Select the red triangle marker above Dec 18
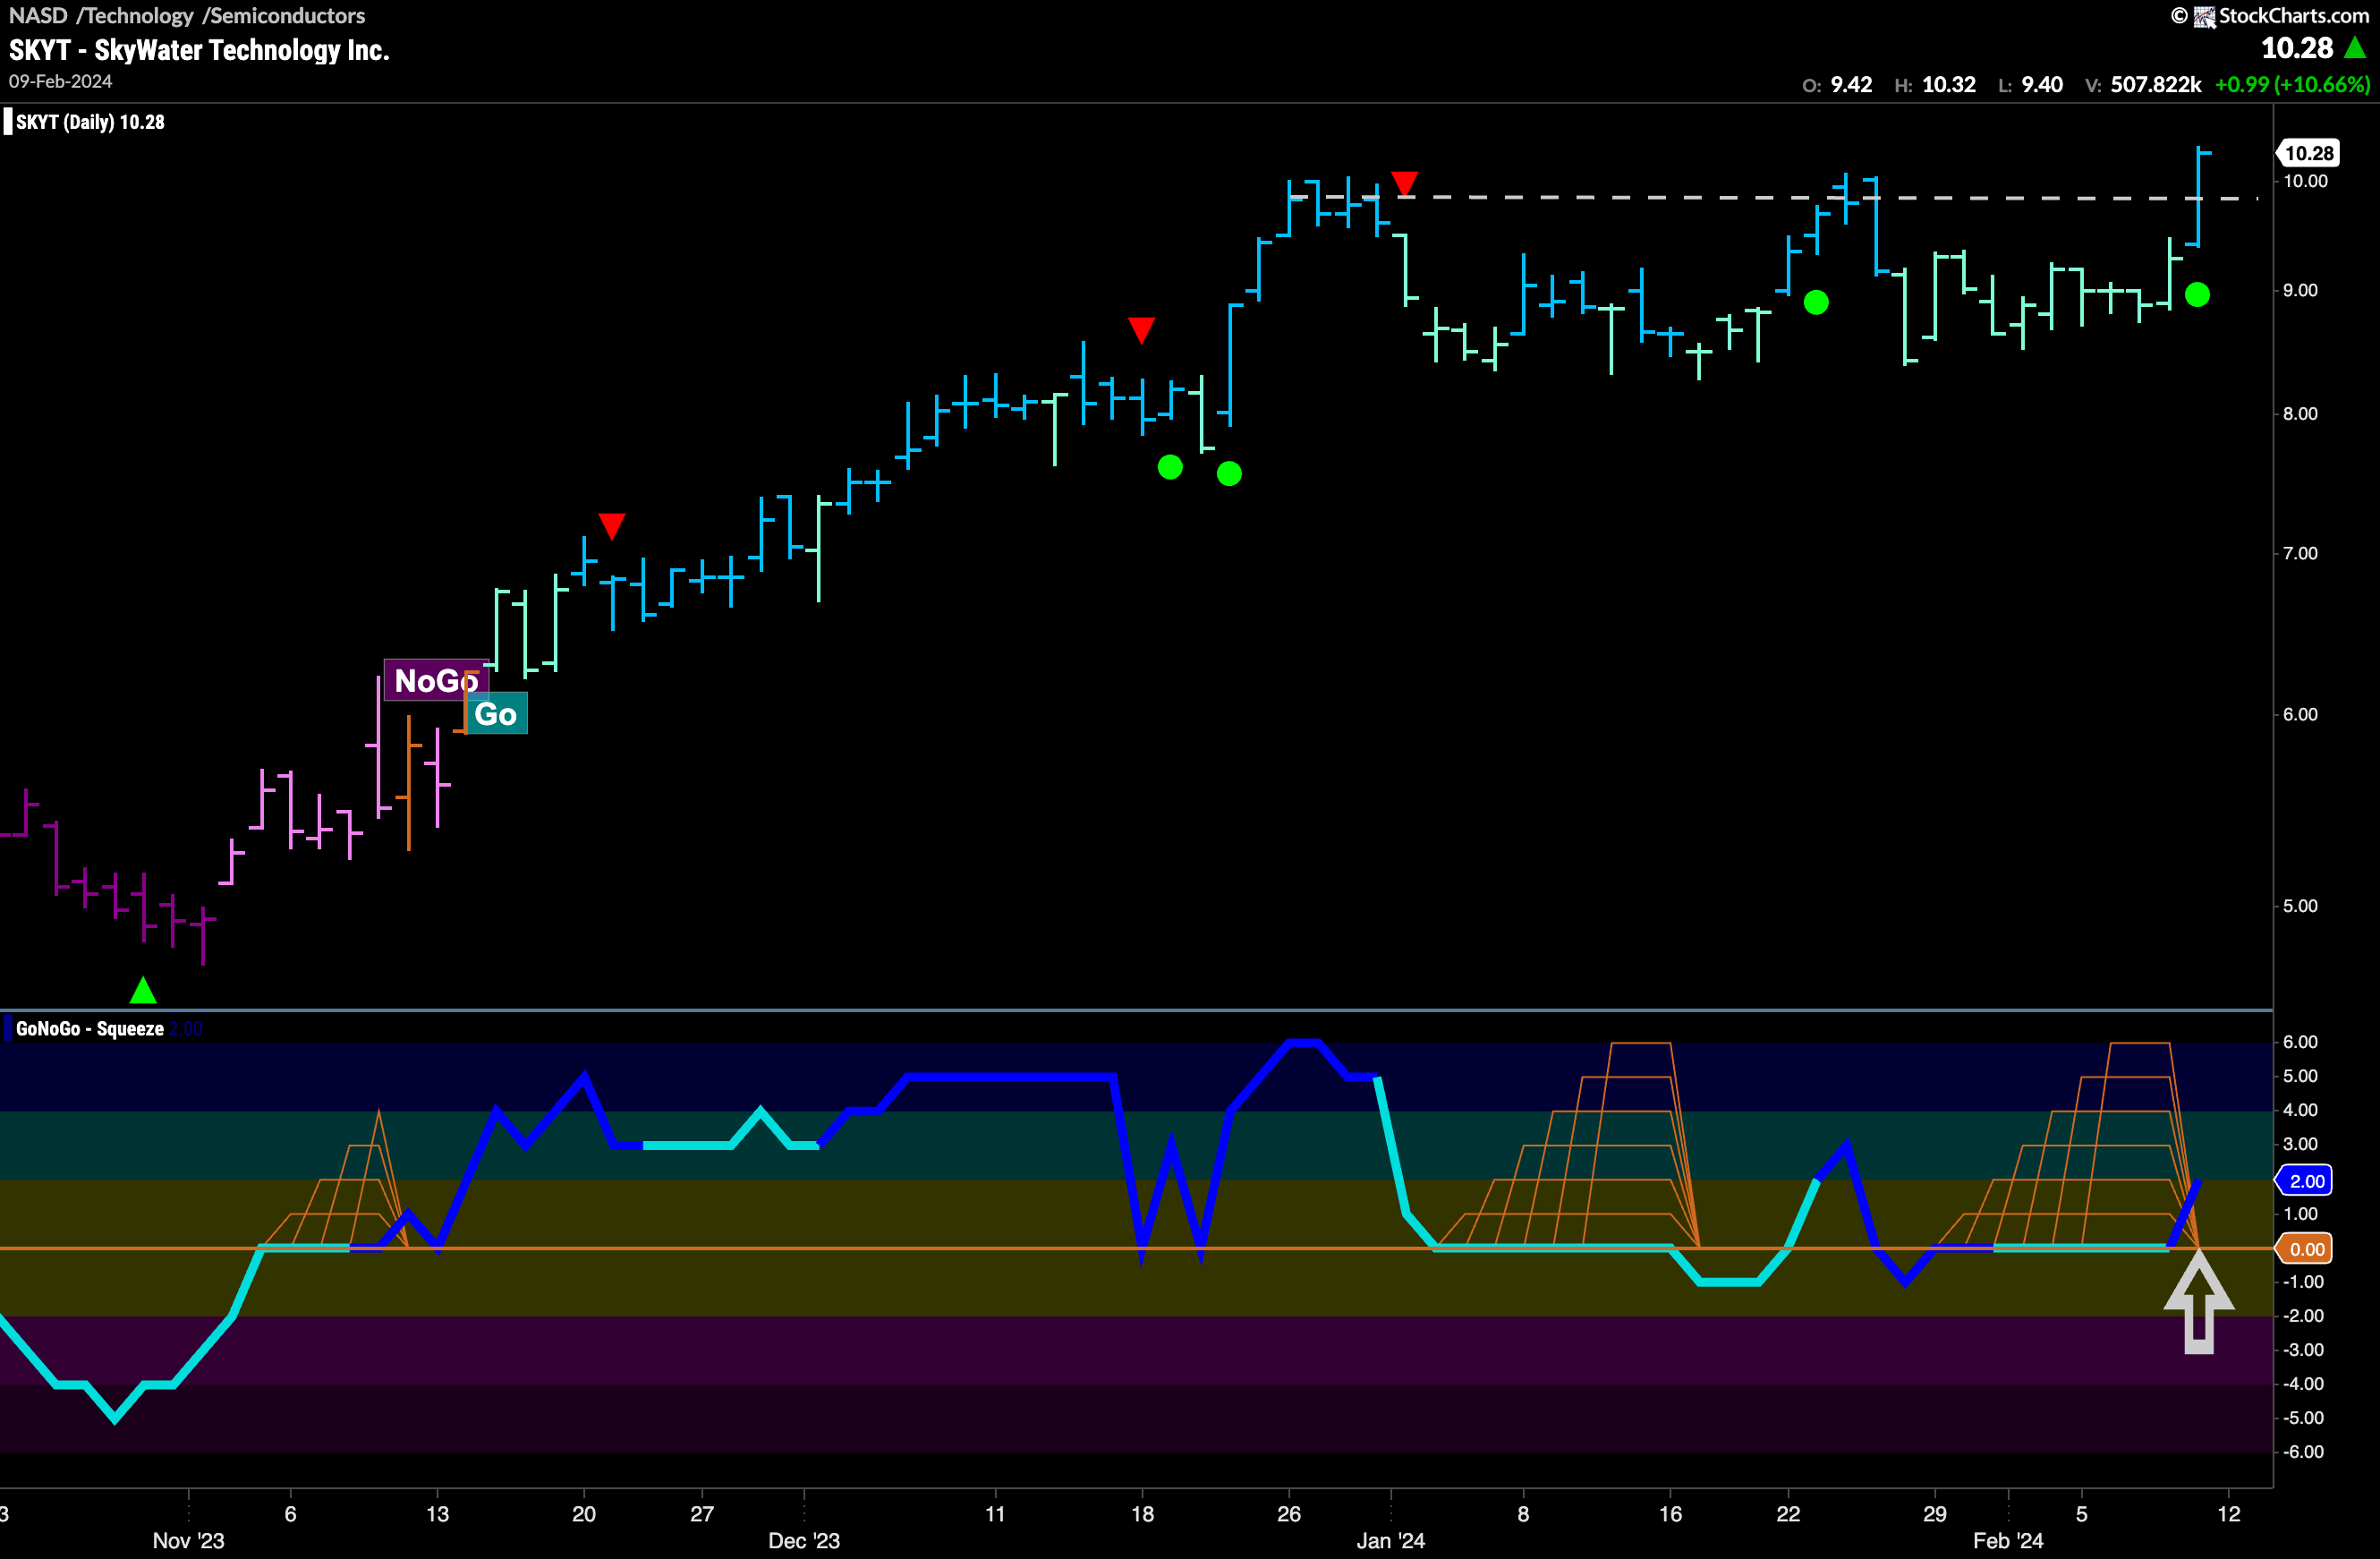The image size is (2380, 1559). (x=1141, y=330)
